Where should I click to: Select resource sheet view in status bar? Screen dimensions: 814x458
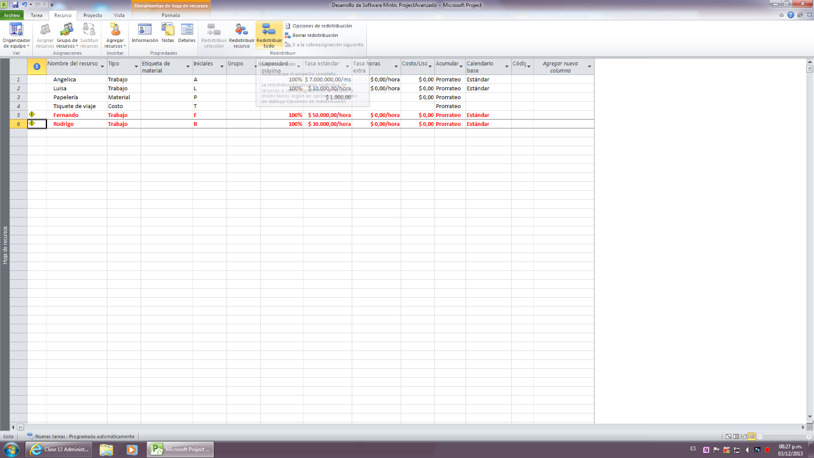[752, 436]
